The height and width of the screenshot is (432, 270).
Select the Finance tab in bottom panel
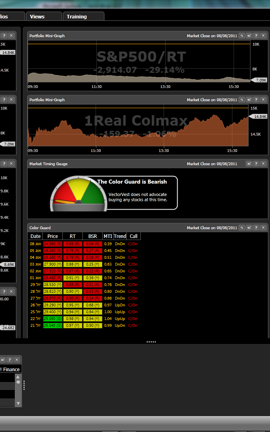(10, 369)
